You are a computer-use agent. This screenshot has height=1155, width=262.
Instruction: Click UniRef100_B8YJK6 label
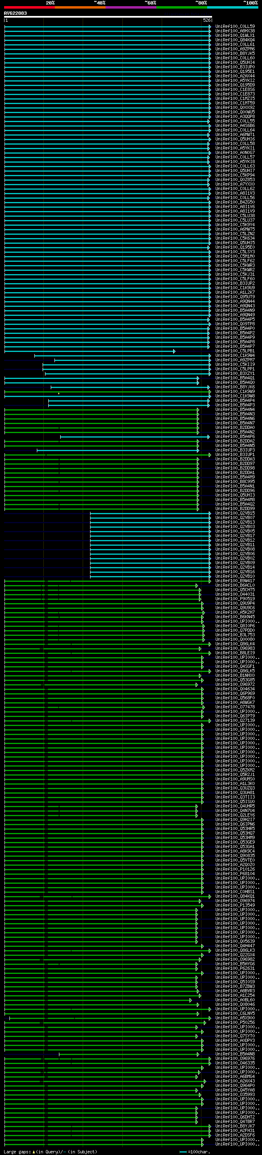click(235, 387)
